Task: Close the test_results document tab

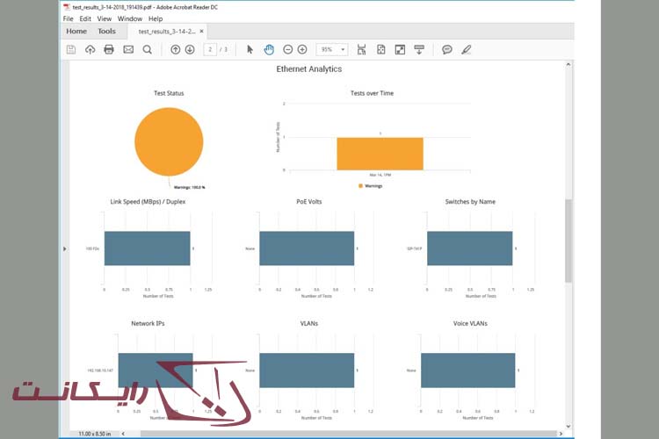Action: (202, 32)
